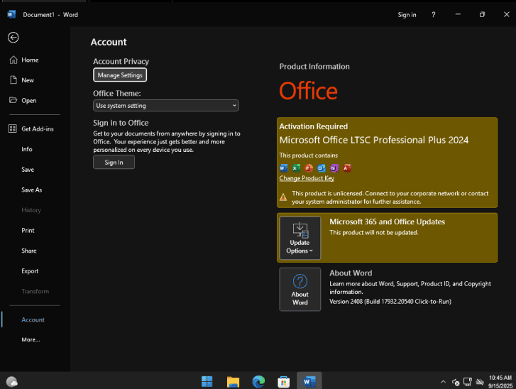
Task: Click the Outlook app icon in product list
Action: [322, 168]
